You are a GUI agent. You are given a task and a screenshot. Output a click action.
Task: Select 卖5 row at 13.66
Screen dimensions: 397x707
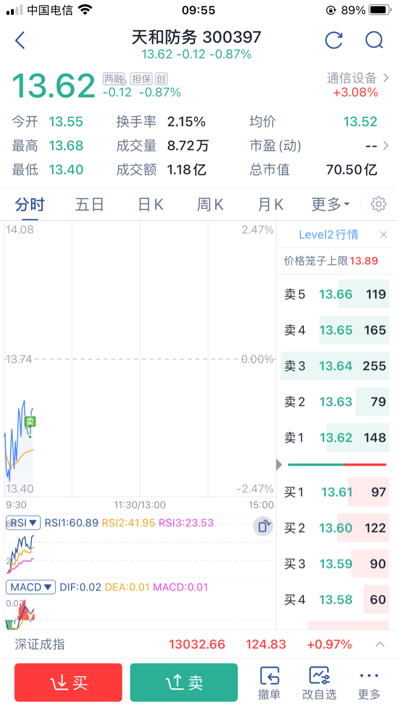tap(335, 294)
